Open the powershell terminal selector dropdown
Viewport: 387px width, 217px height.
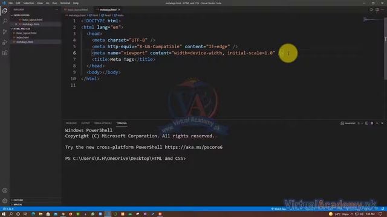tap(348, 123)
